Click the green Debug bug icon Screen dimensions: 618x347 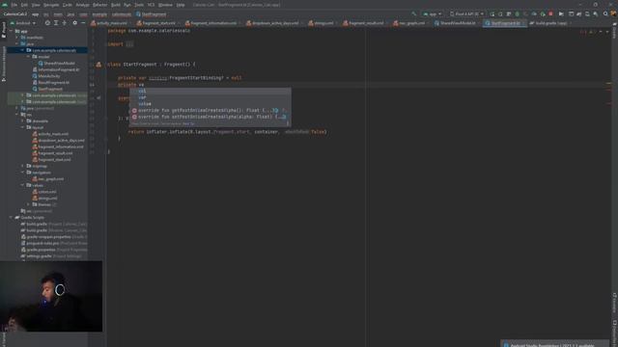[518, 14]
